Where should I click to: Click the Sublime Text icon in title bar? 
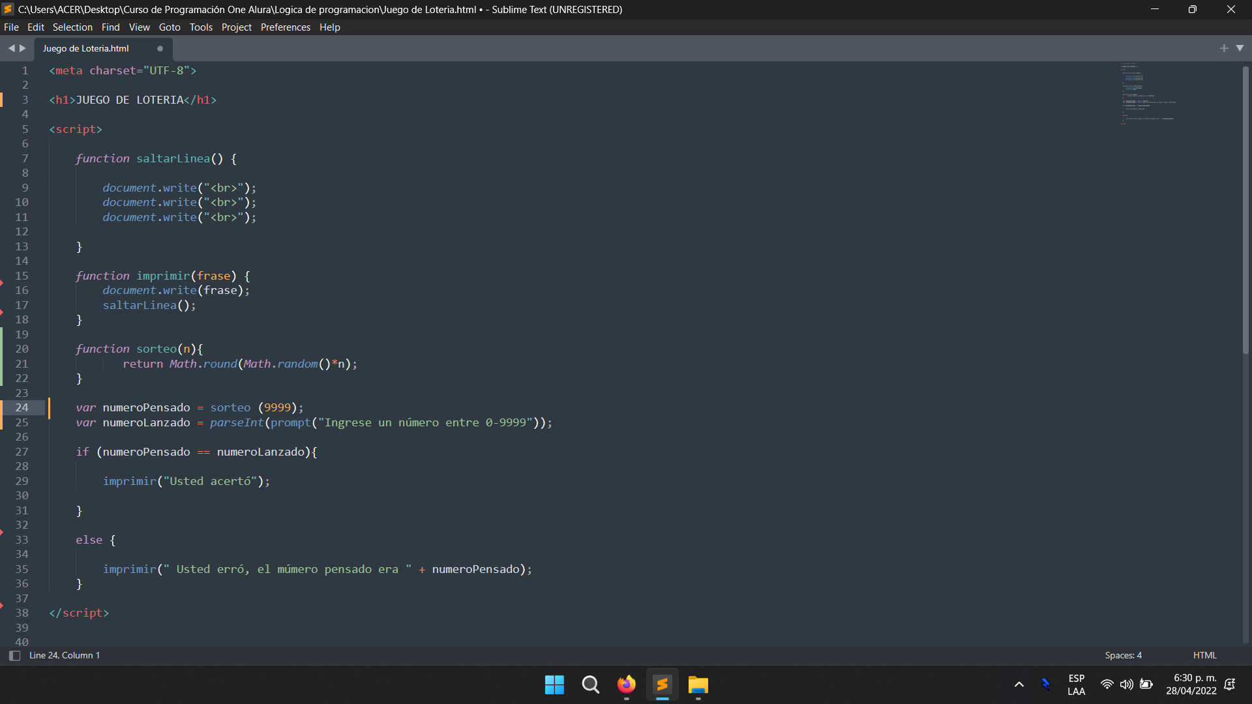coord(8,9)
